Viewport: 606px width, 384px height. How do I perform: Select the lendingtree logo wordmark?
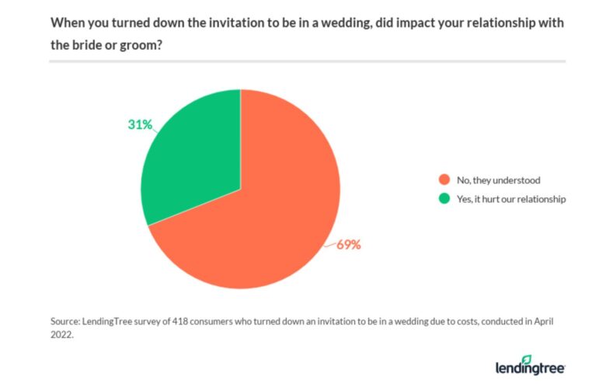[x=530, y=367]
